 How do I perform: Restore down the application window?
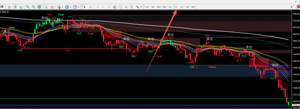pyautogui.click(x=295, y=1)
